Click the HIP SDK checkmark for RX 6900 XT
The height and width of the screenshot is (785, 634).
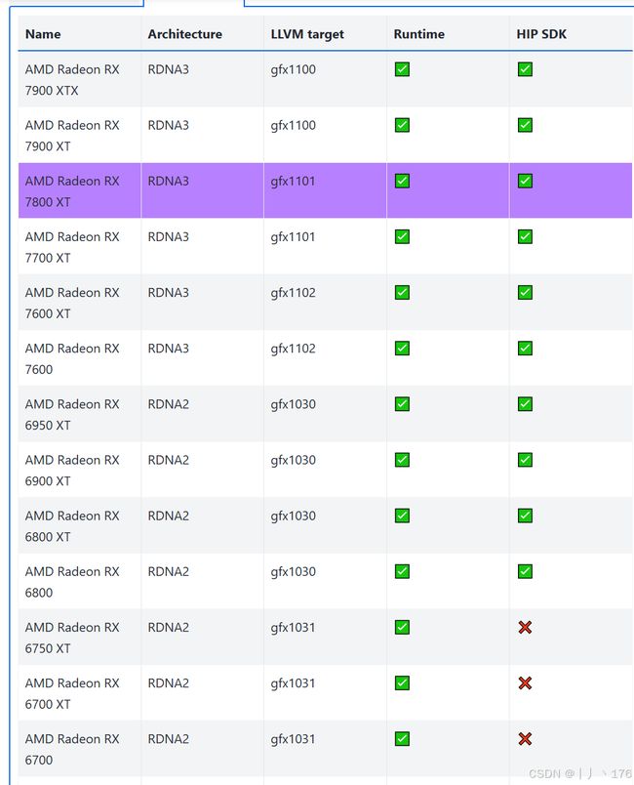(525, 460)
